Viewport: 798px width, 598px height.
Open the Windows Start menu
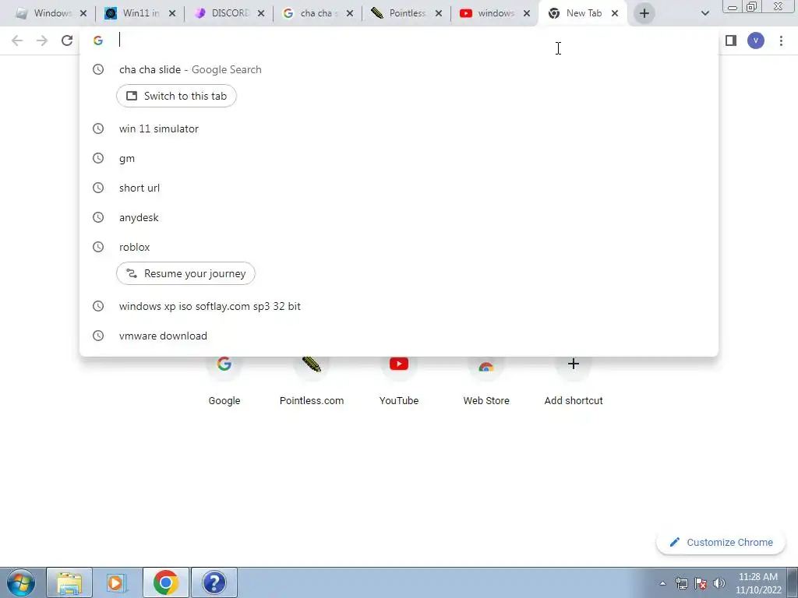tap(21, 582)
